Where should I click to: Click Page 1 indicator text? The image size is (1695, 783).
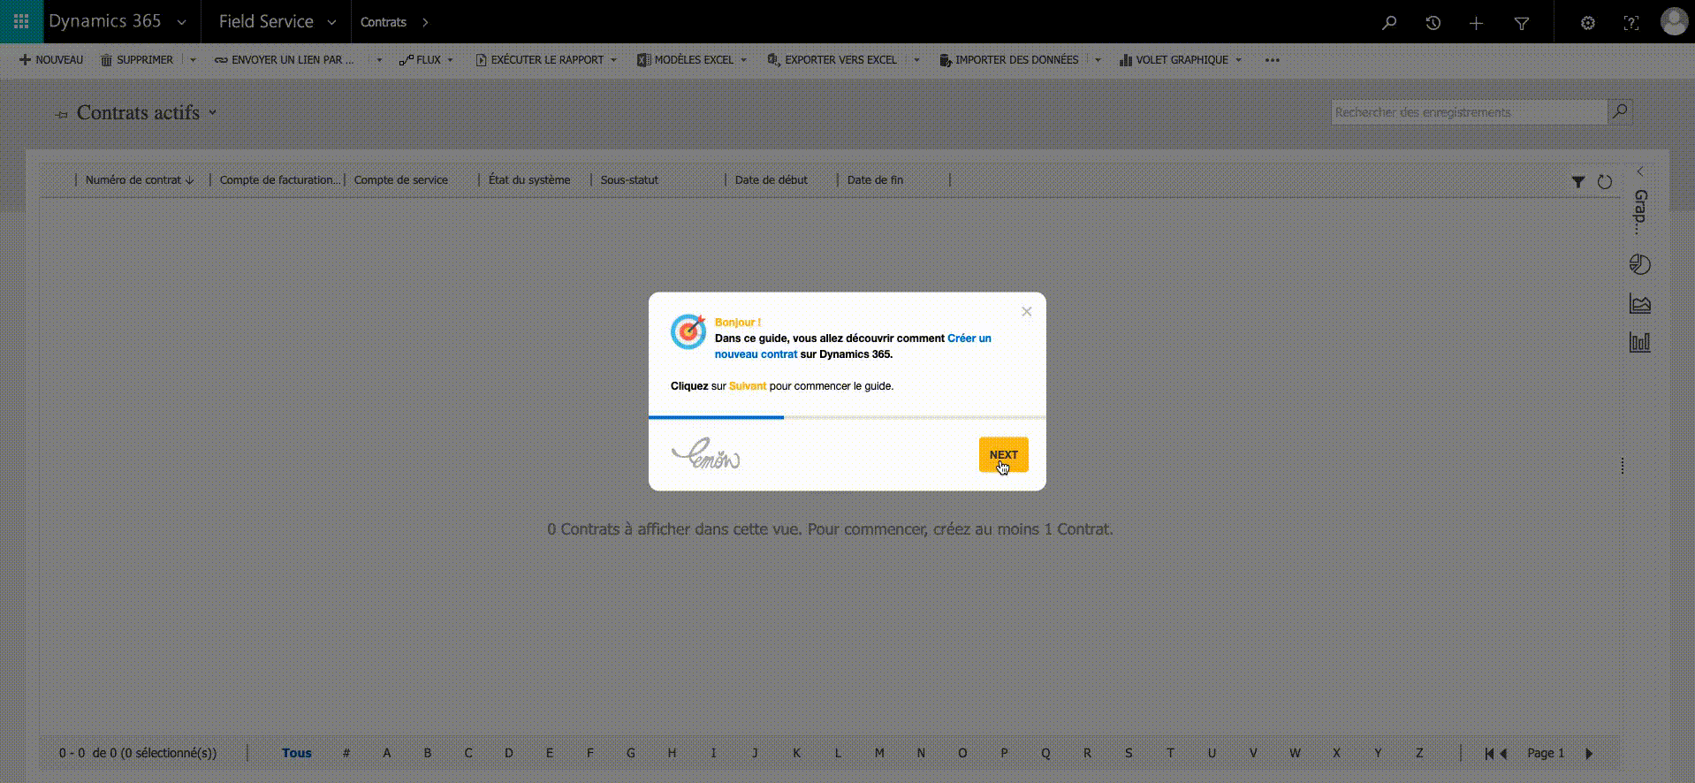click(x=1546, y=753)
